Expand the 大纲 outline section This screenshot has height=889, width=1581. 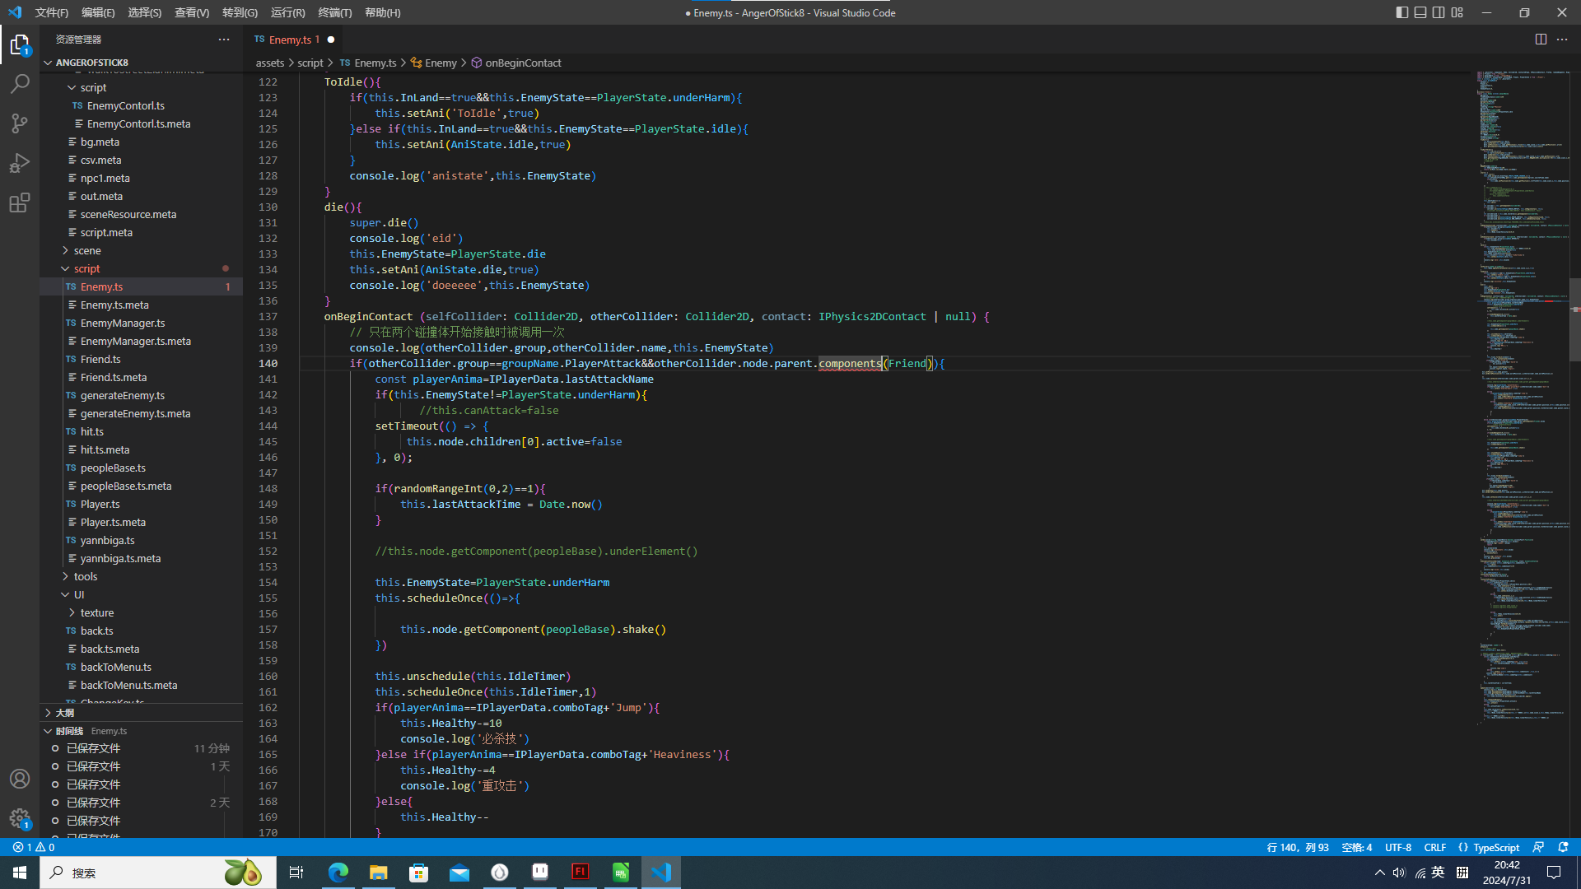(x=65, y=713)
